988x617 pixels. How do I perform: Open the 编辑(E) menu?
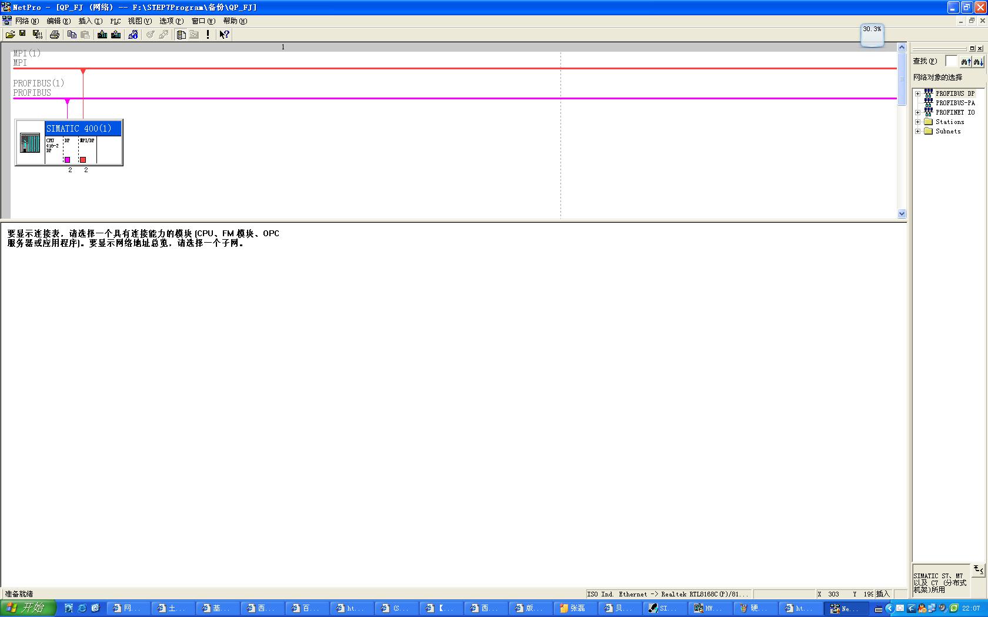pos(59,21)
